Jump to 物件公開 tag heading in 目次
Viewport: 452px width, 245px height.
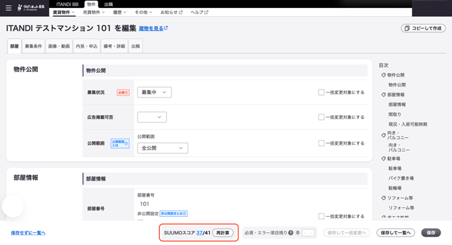393,75
